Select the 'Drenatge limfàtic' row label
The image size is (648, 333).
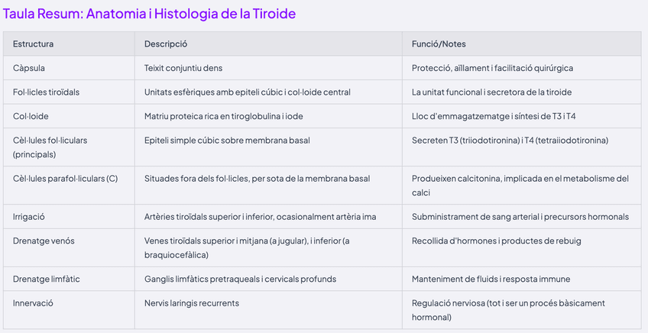(x=47, y=279)
